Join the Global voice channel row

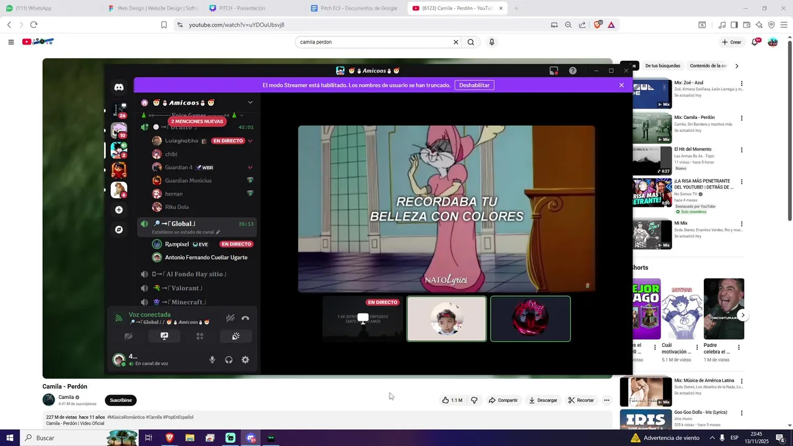[197, 227]
